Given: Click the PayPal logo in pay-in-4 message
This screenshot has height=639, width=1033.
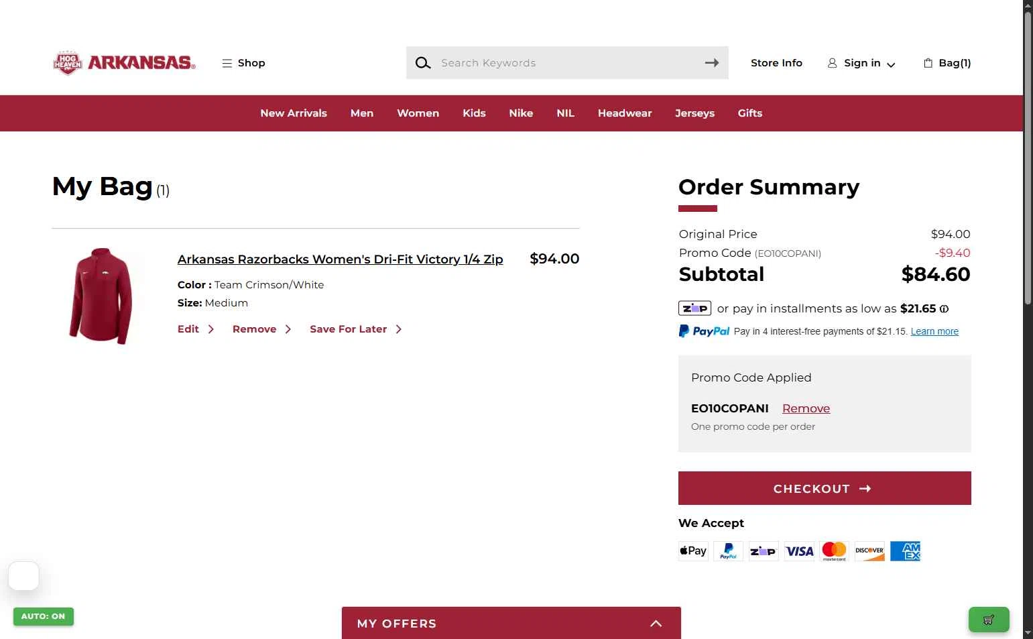Looking at the screenshot, I should pyautogui.click(x=704, y=331).
